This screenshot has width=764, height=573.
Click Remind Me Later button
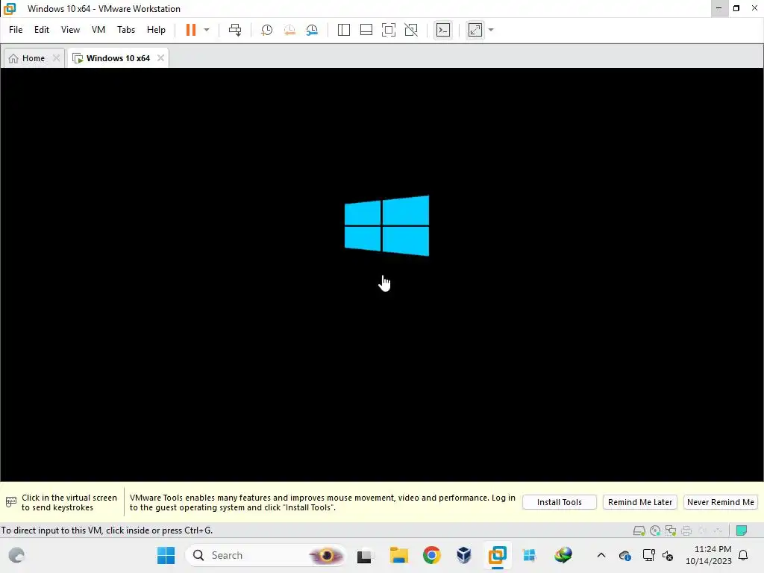tap(639, 502)
